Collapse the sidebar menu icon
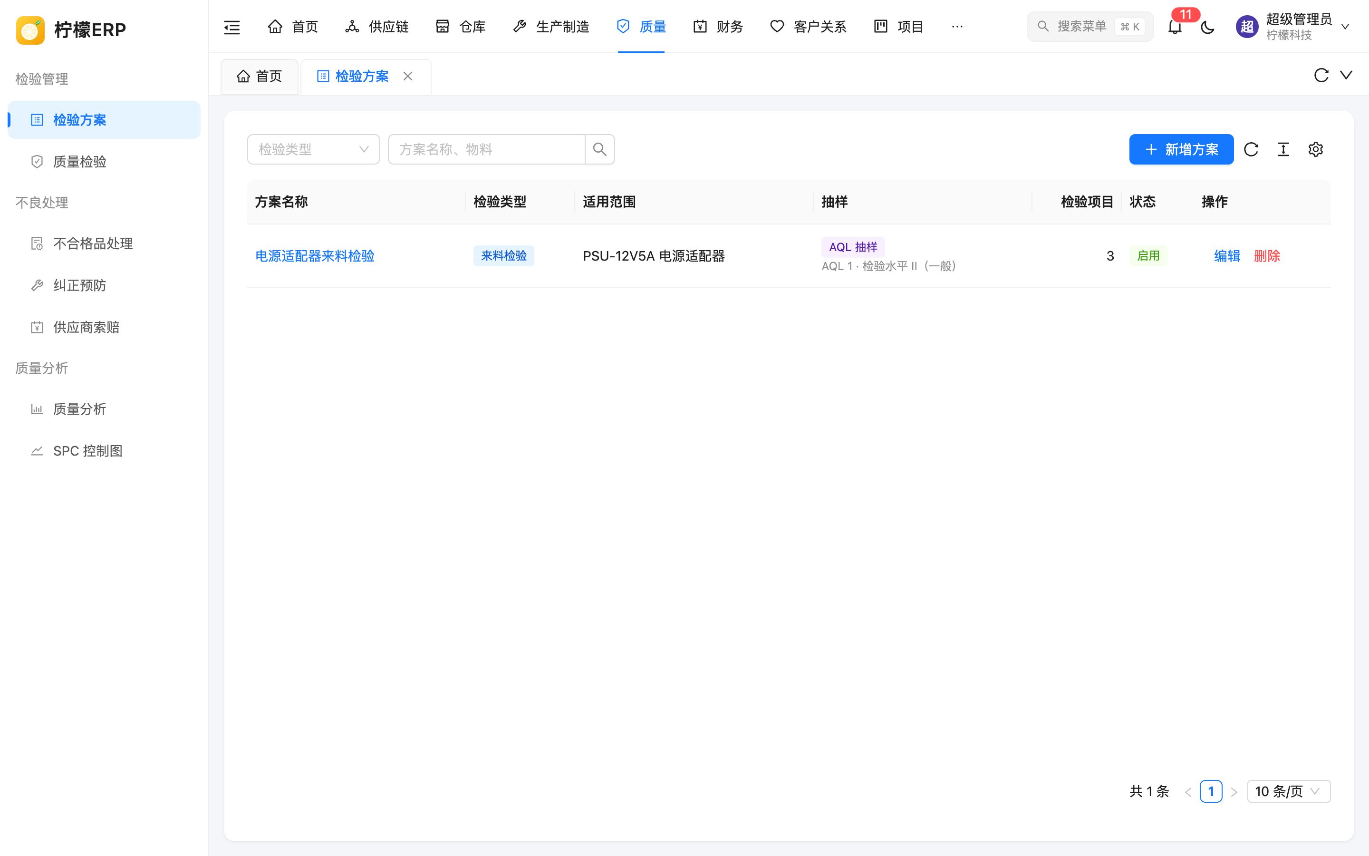1369x856 pixels. tap(232, 27)
